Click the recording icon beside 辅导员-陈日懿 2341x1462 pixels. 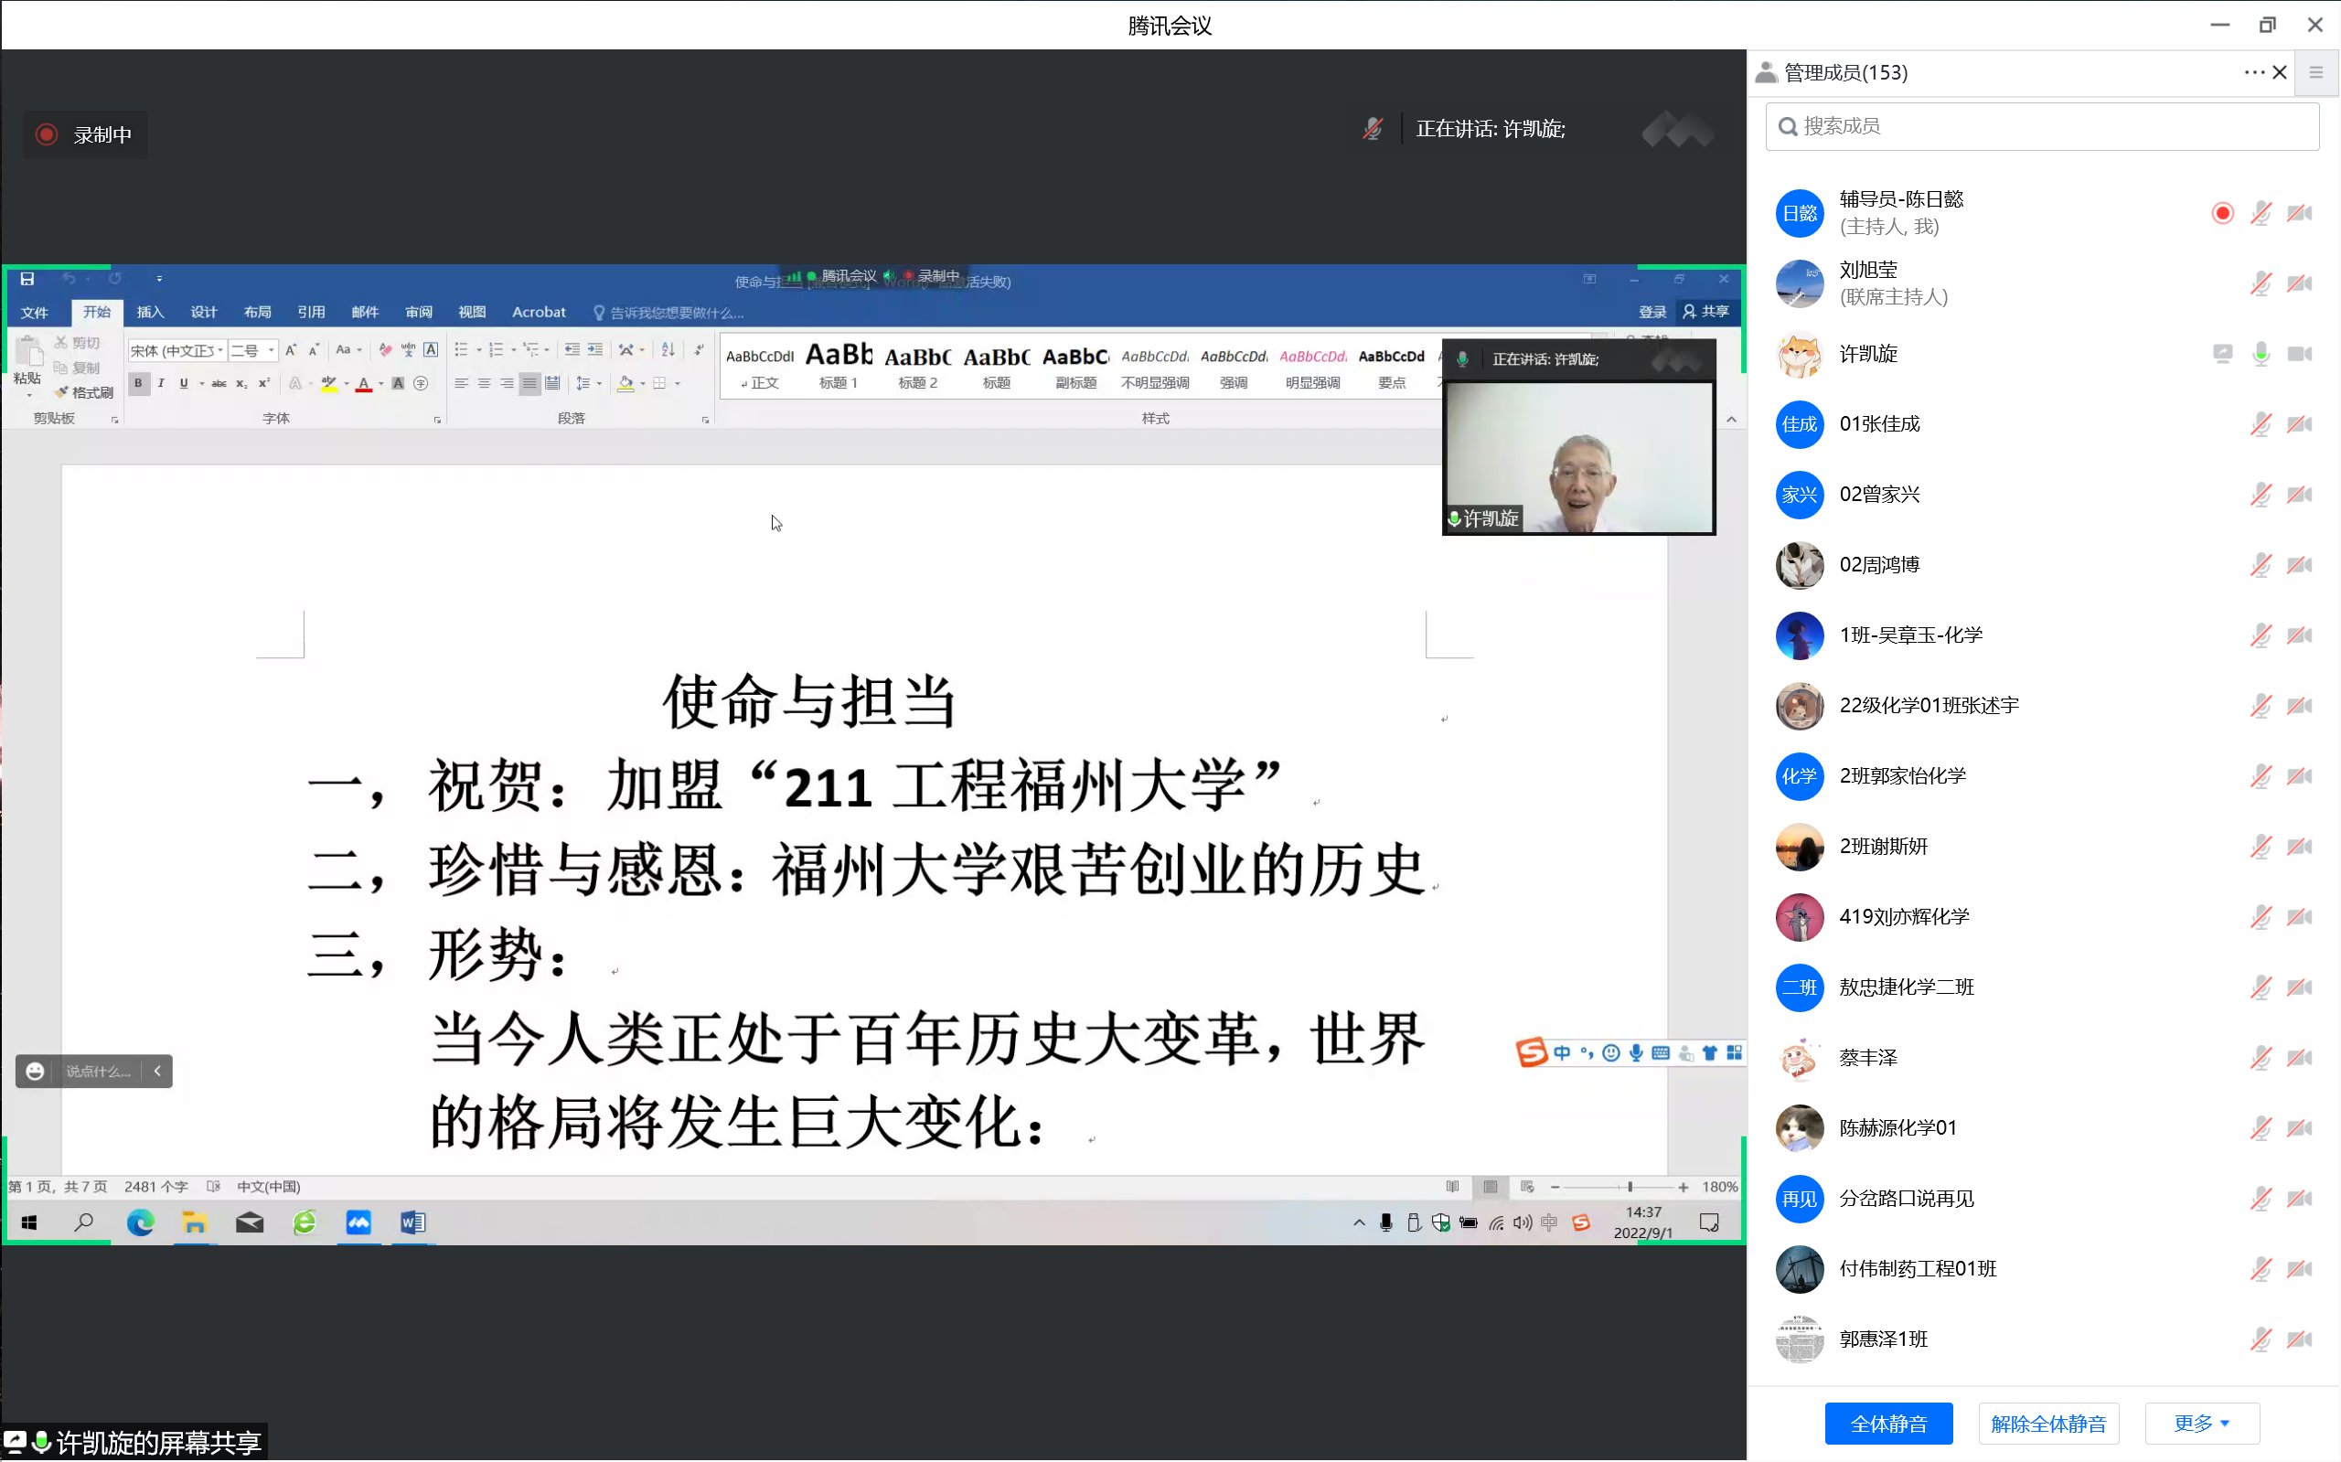coord(2222,213)
